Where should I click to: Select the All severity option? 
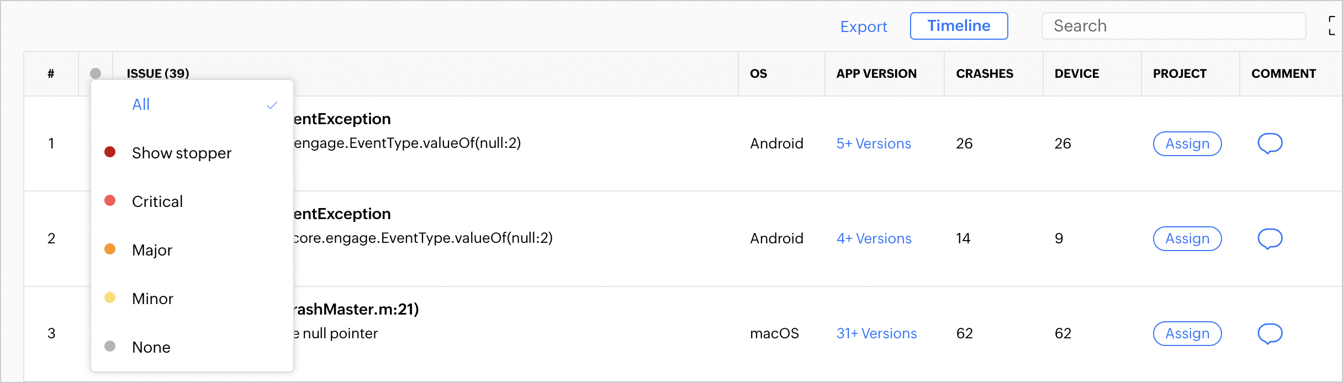(141, 105)
